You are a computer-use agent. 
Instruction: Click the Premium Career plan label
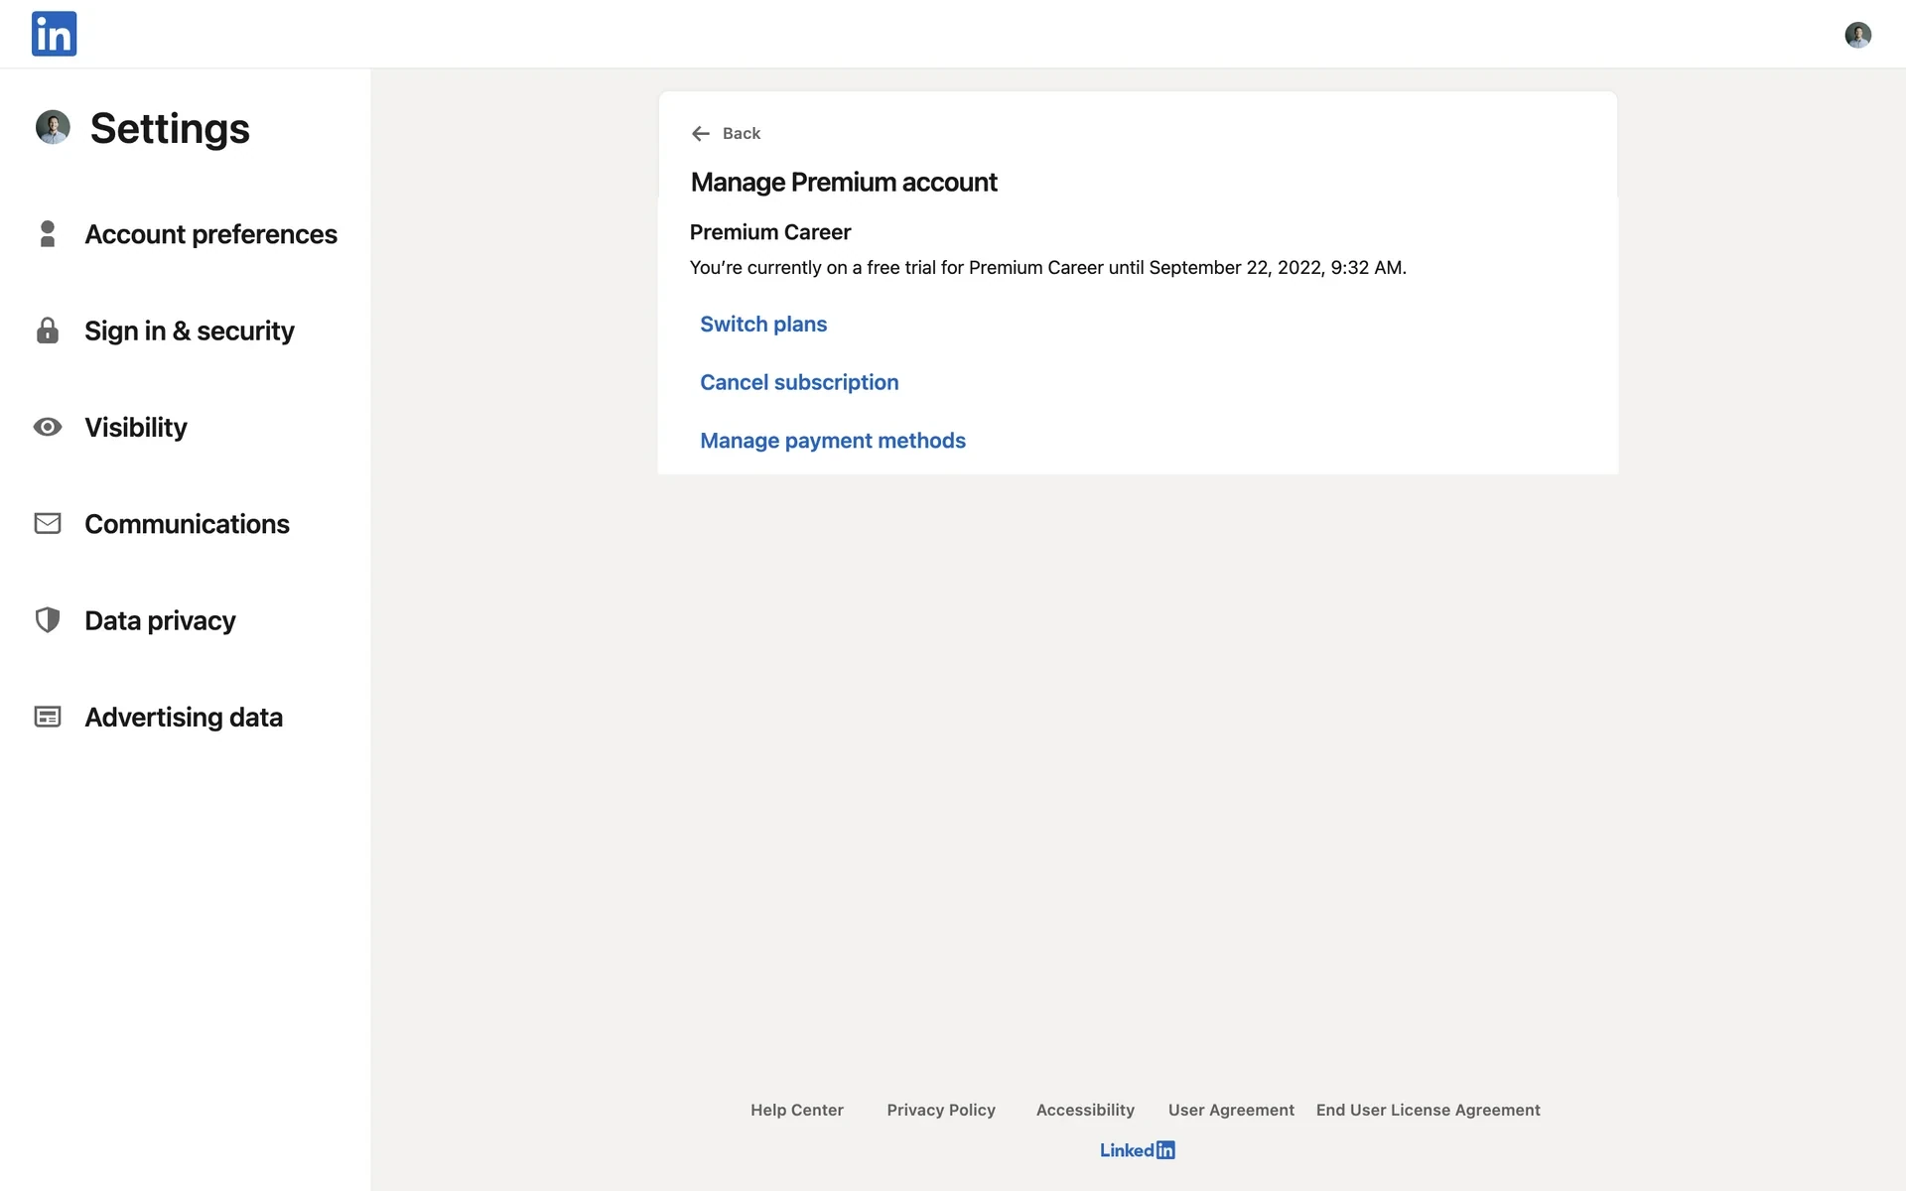pos(770,232)
